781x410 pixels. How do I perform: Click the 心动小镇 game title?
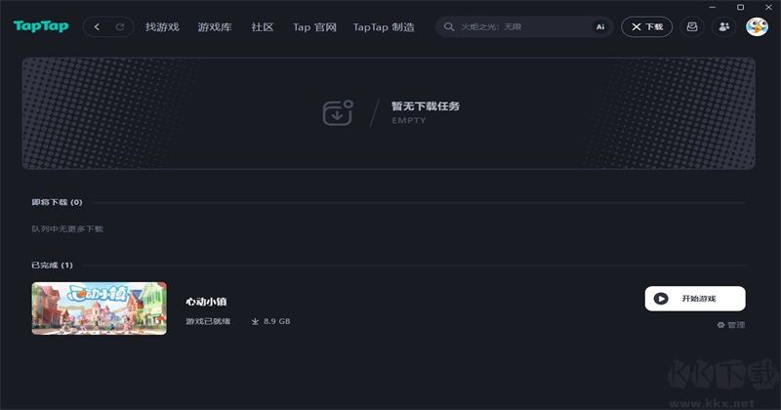(206, 302)
